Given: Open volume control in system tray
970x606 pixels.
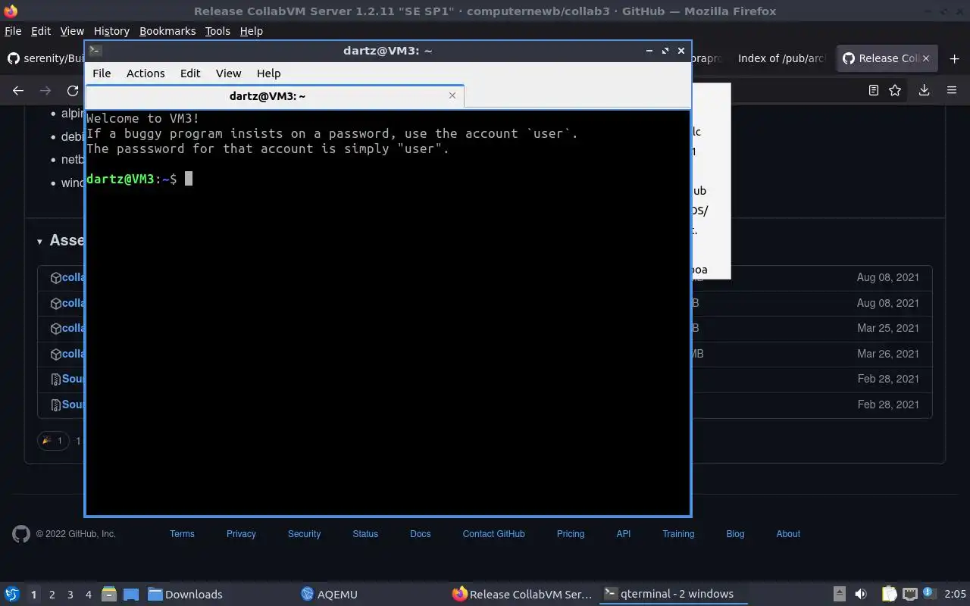Looking at the screenshot, I should (x=861, y=594).
